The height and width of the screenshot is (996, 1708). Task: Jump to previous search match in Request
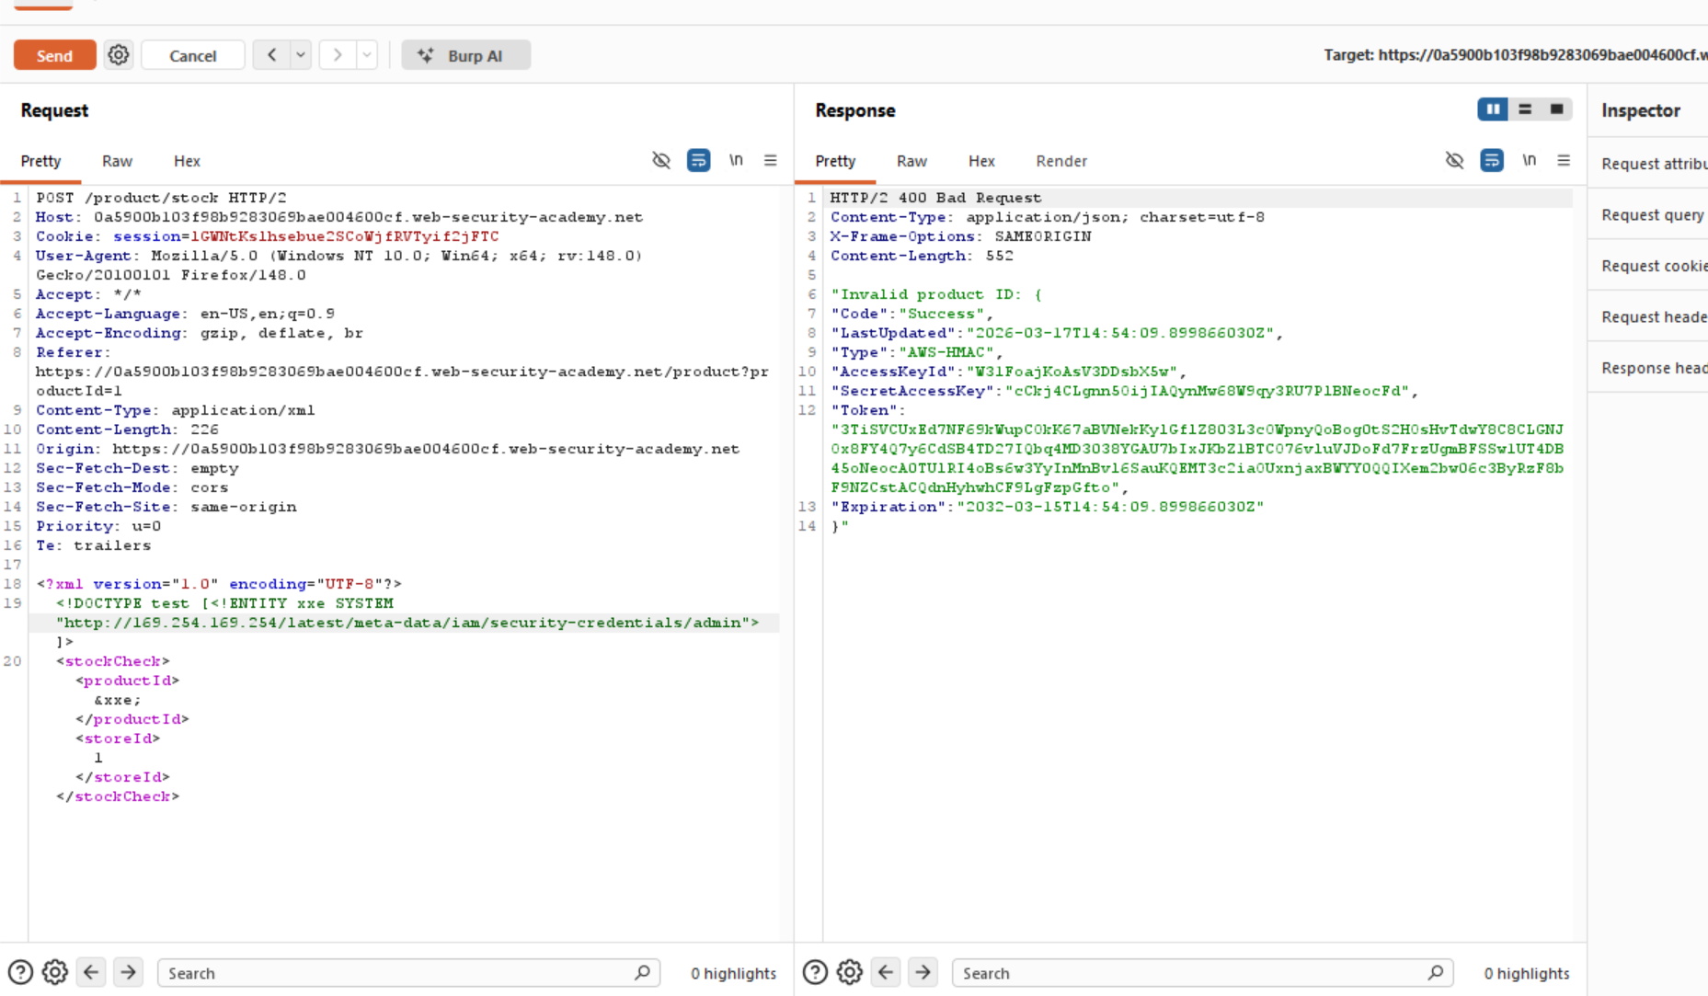[x=91, y=972]
